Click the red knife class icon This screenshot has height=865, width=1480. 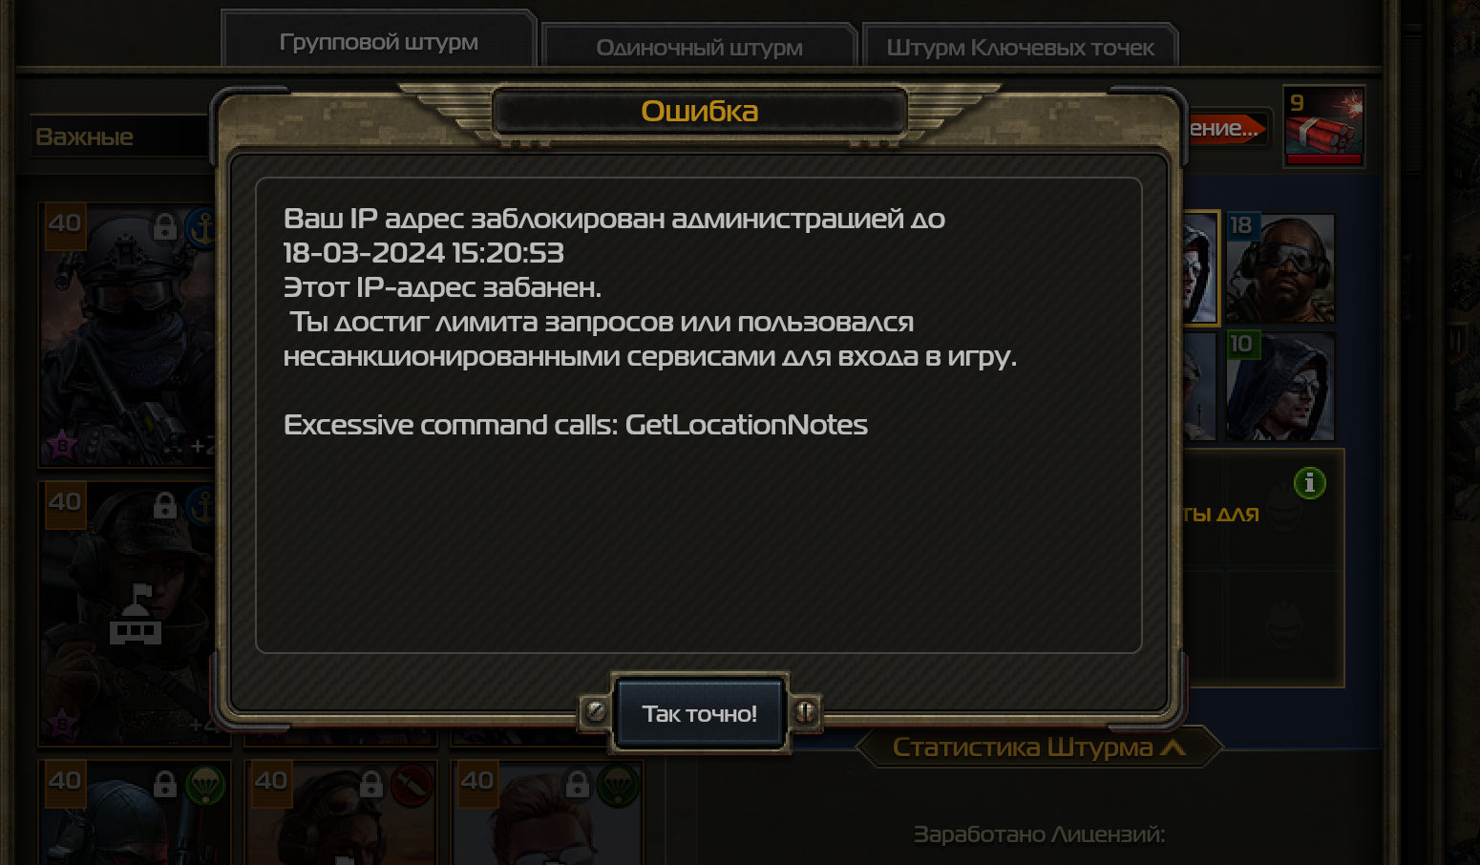pyautogui.click(x=412, y=786)
